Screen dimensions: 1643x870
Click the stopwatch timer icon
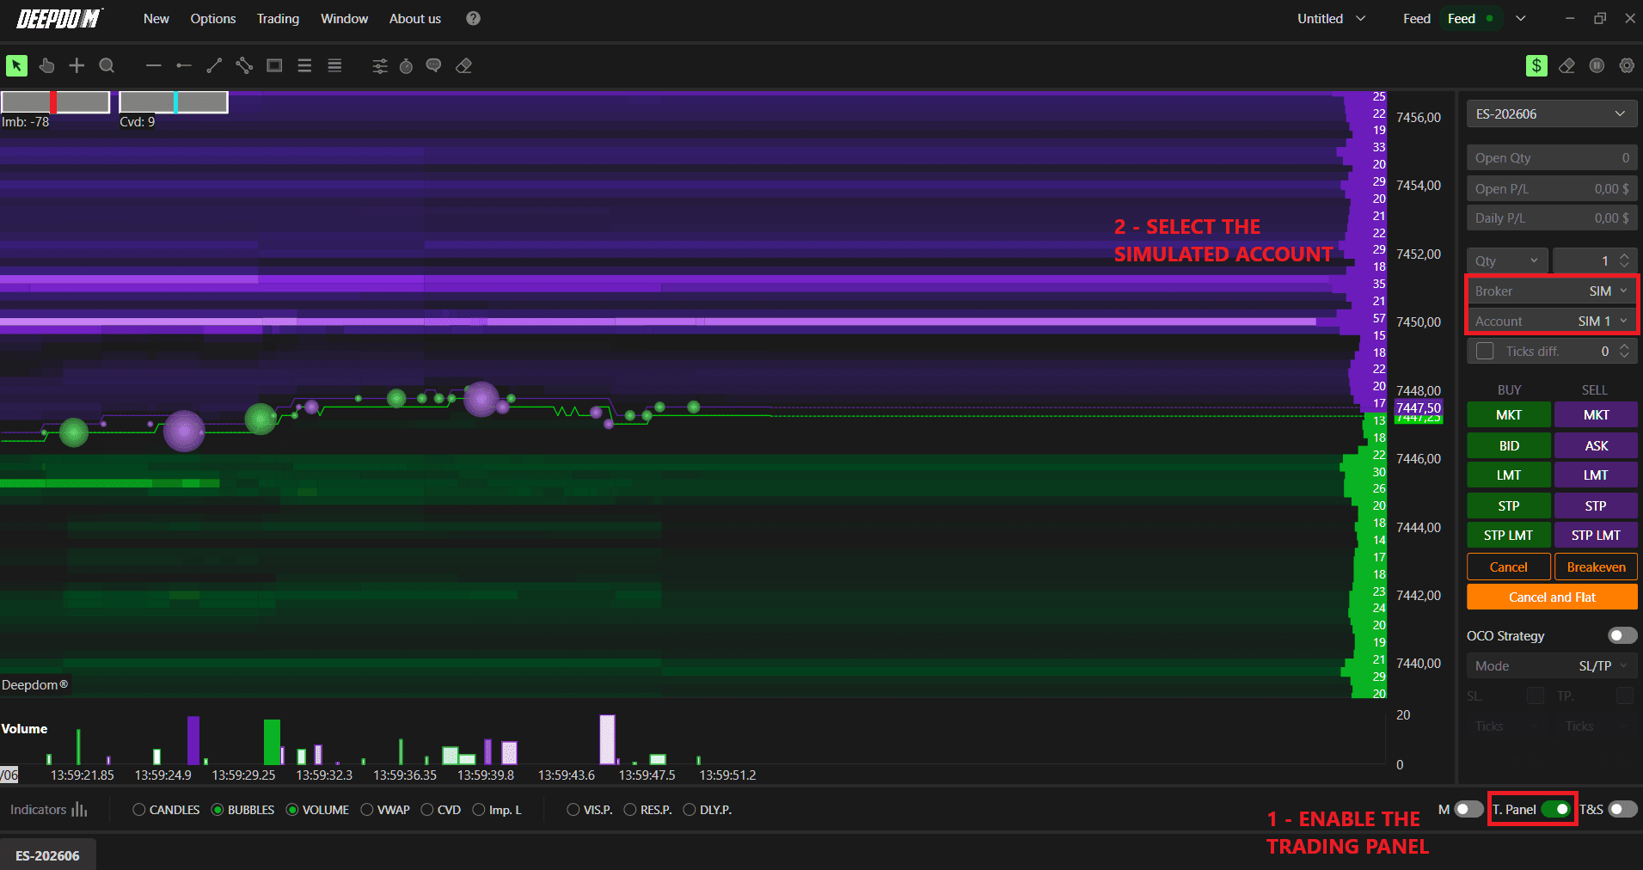pos(407,66)
